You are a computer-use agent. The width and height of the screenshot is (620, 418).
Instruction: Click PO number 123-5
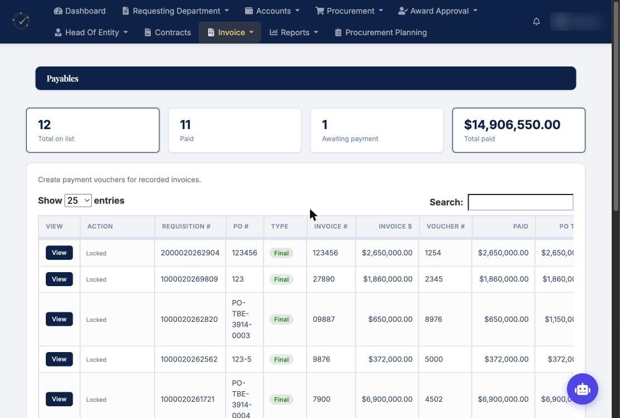(242, 359)
